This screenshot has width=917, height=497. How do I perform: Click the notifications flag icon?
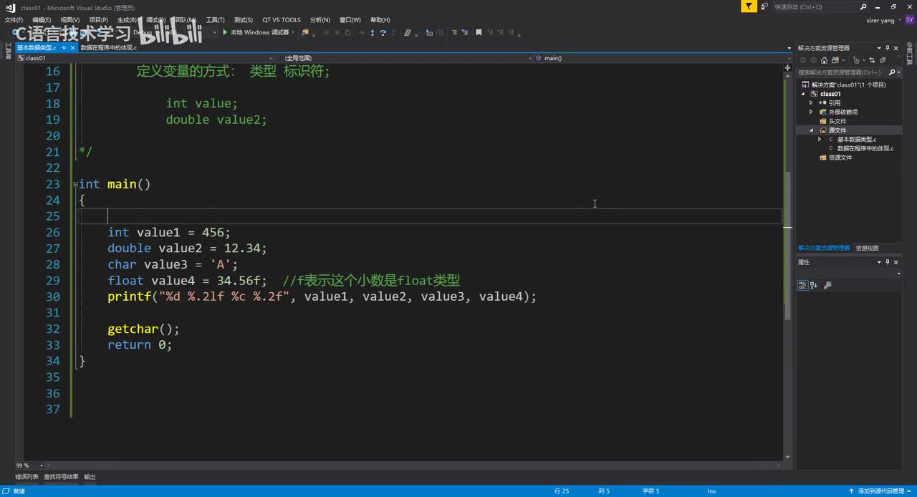[749, 6]
